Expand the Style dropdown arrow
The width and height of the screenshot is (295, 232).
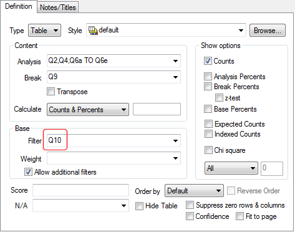tap(241, 31)
